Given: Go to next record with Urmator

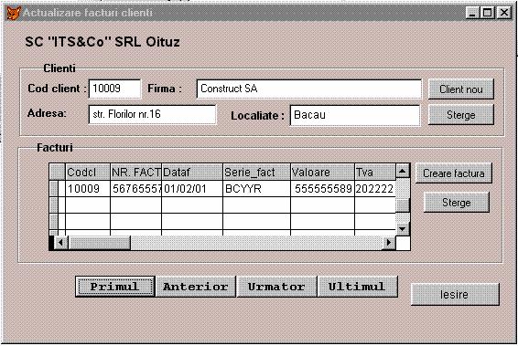Looking at the screenshot, I should 276,287.
